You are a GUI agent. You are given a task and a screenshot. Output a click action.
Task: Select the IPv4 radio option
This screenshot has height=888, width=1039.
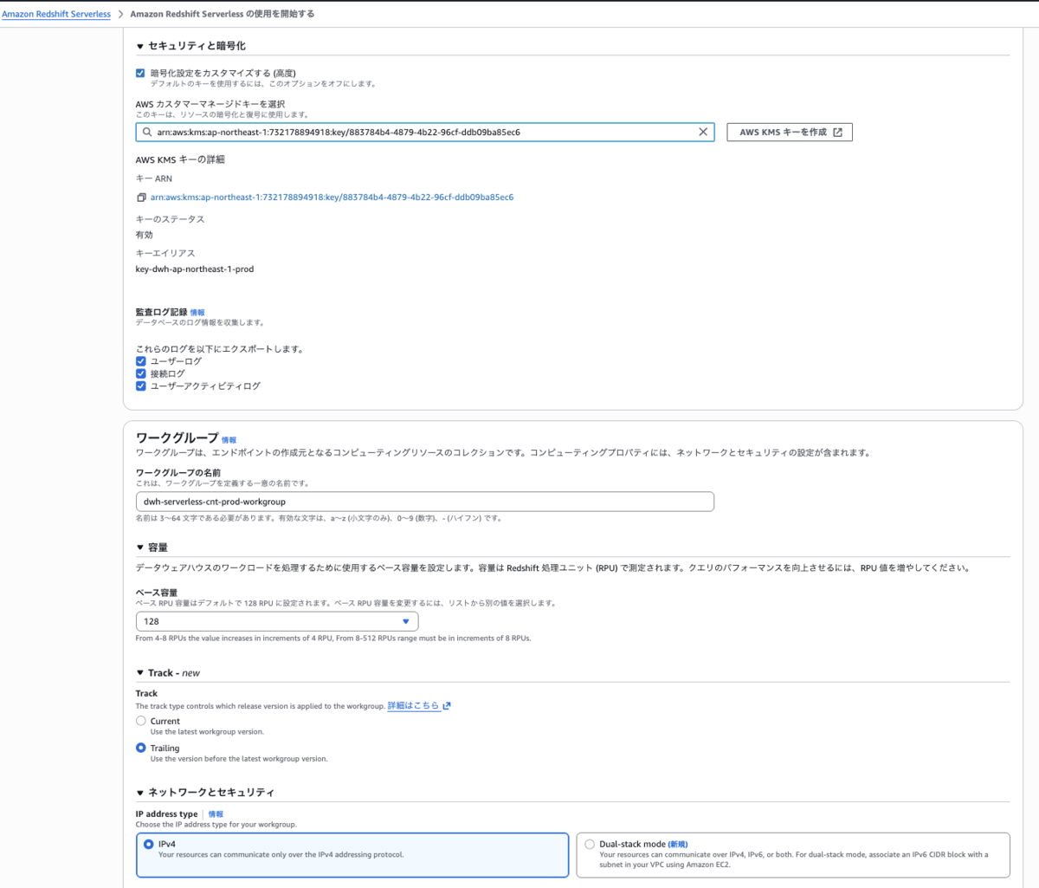click(148, 844)
